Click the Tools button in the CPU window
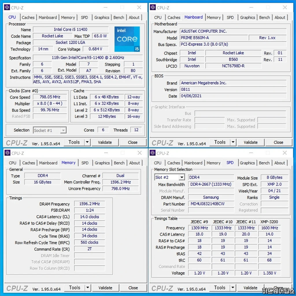Viewport: 296px width, 296px height. coord(74,142)
